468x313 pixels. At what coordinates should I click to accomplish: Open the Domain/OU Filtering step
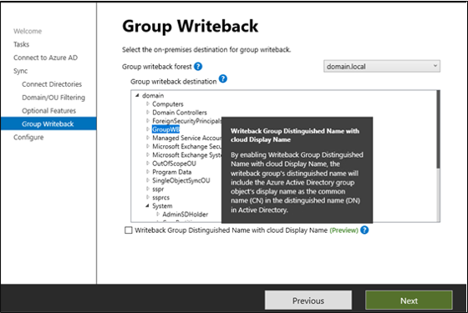(53, 98)
